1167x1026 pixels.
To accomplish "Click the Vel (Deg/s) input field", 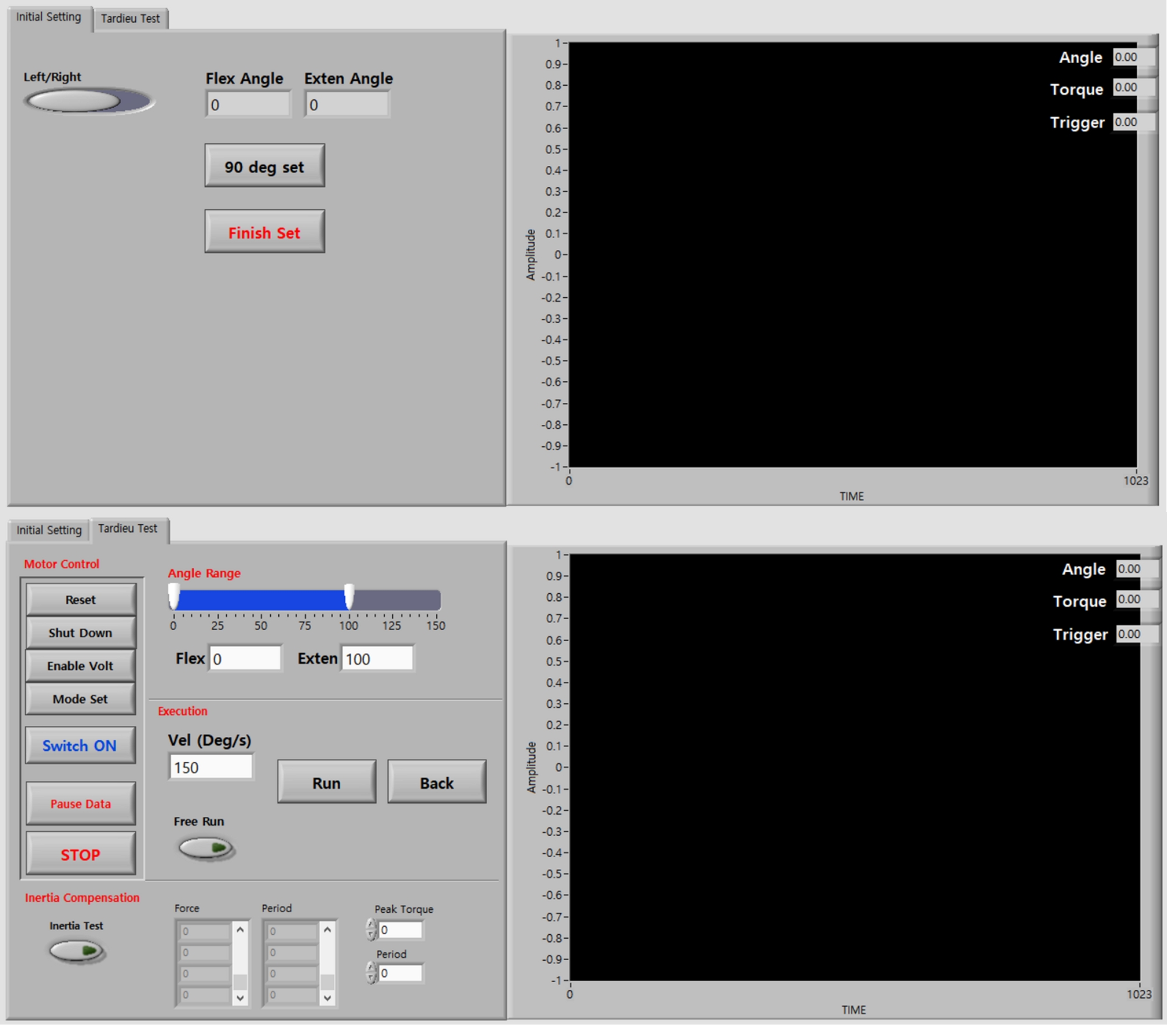I will [211, 767].
